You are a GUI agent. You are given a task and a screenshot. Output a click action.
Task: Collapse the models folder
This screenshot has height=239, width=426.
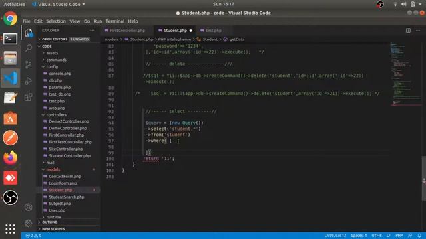click(x=53, y=169)
